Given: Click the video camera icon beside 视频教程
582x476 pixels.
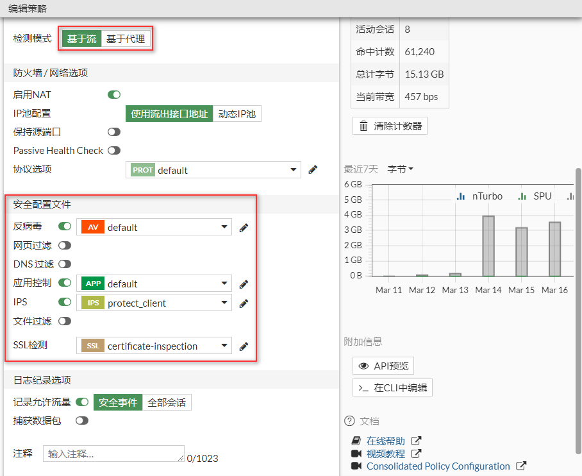Looking at the screenshot, I should (x=356, y=454).
